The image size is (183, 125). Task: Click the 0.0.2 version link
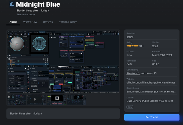[155, 46]
